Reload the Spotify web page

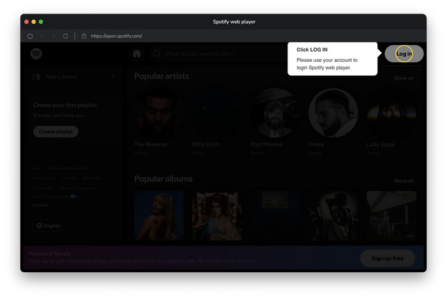tap(66, 36)
